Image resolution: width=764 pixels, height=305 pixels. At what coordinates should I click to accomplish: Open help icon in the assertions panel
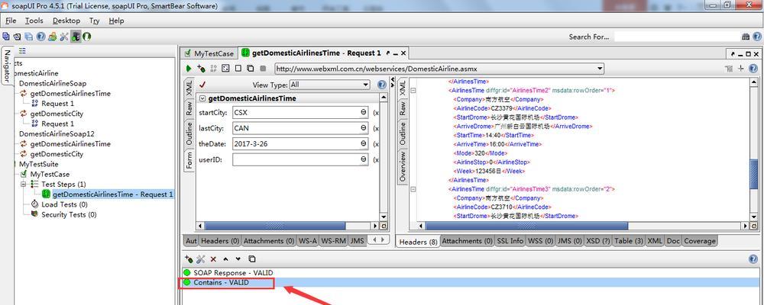point(753,259)
